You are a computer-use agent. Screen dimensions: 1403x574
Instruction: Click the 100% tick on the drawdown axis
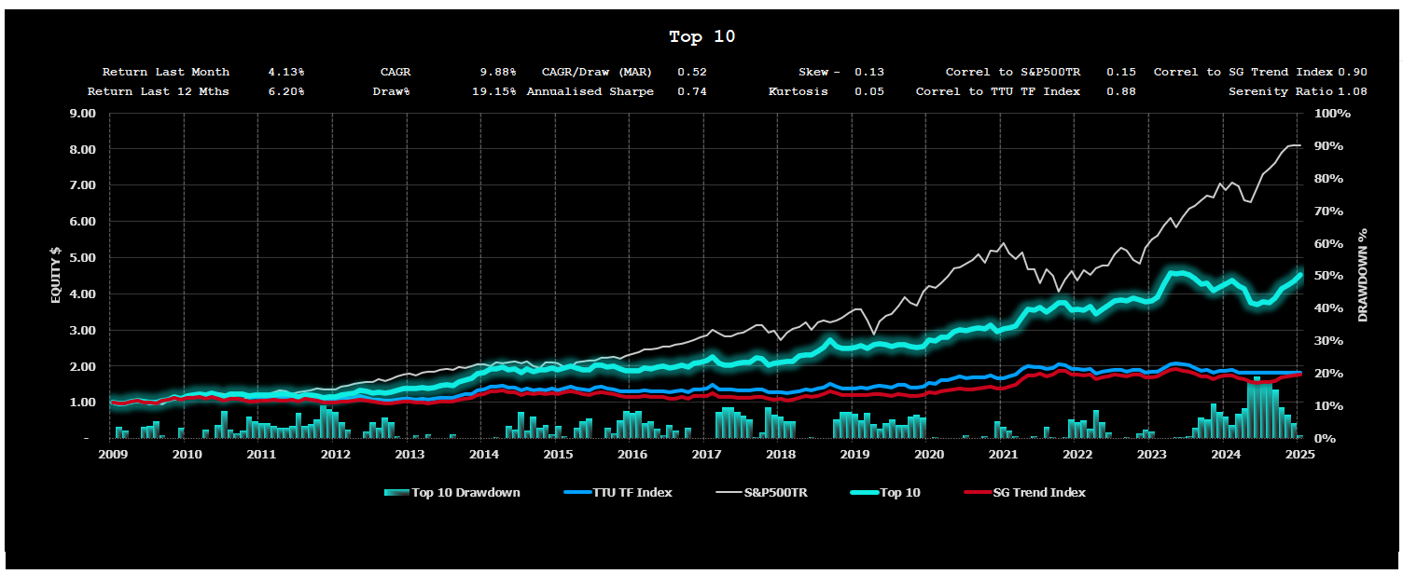1332,114
